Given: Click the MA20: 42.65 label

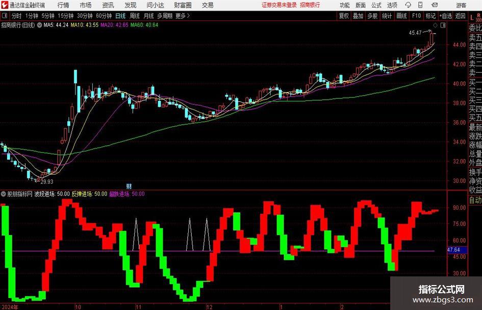Looking at the screenshot, I should (114, 25).
